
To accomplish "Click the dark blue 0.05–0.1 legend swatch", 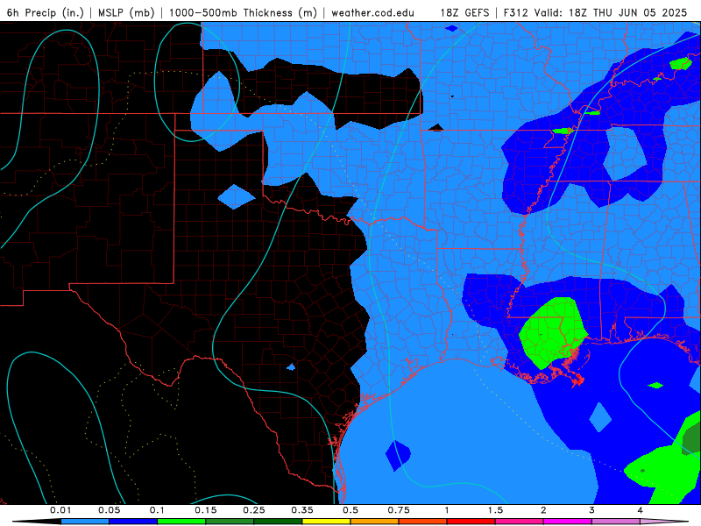I will 133,522.
